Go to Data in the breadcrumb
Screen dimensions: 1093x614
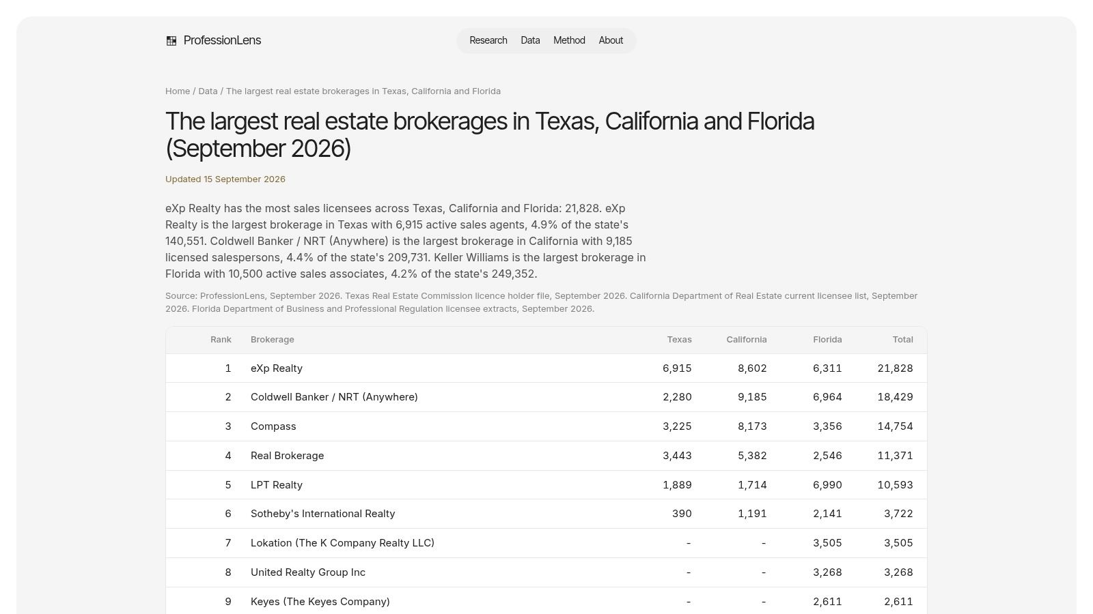pyautogui.click(x=208, y=91)
